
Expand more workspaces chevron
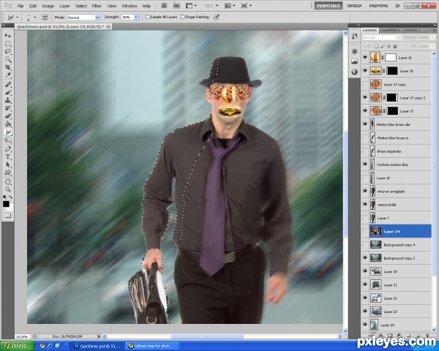[x=397, y=6]
